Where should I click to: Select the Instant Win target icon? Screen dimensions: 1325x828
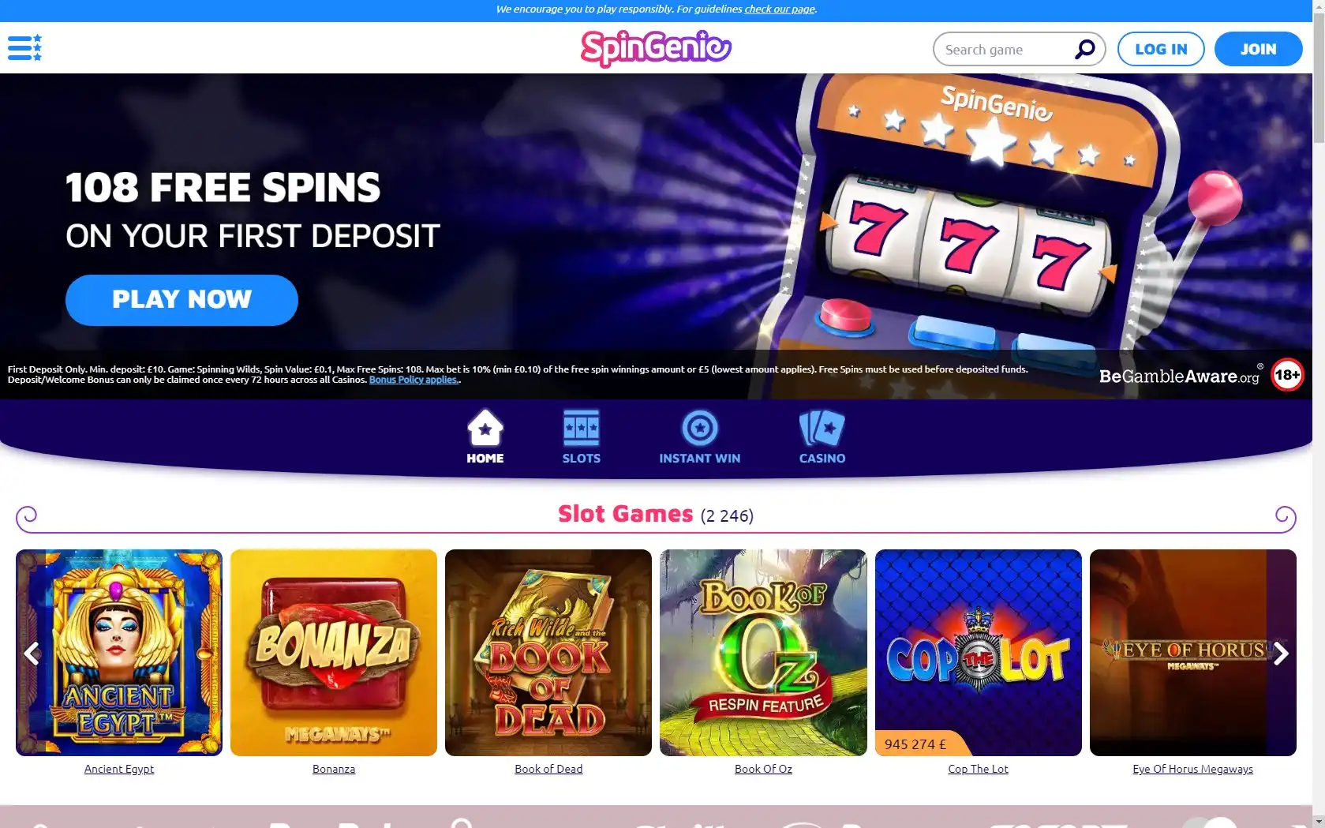click(x=699, y=429)
